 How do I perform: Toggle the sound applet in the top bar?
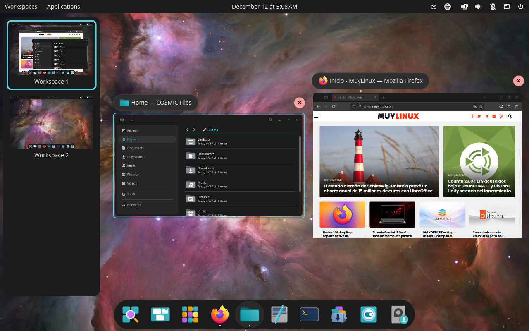(x=478, y=7)
